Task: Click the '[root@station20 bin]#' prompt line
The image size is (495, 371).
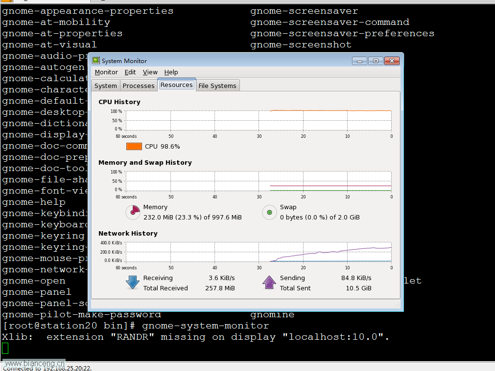Action: 136,326
